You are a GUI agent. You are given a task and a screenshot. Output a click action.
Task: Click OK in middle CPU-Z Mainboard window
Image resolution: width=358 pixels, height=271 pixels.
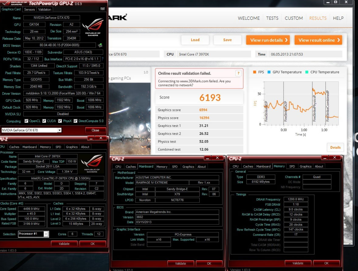click(x=209, y=263)
